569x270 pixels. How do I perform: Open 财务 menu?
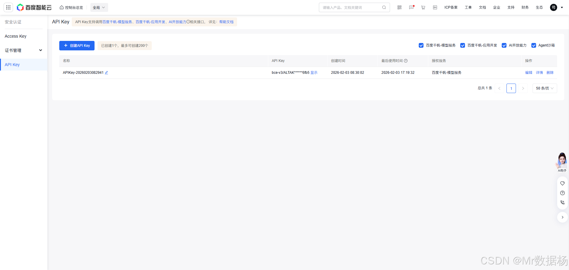pos(525,7)
